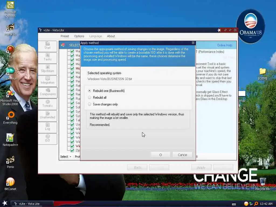The image size is (276, 207).
Task: Close the Apply method dialog
Action: (193, 43)
